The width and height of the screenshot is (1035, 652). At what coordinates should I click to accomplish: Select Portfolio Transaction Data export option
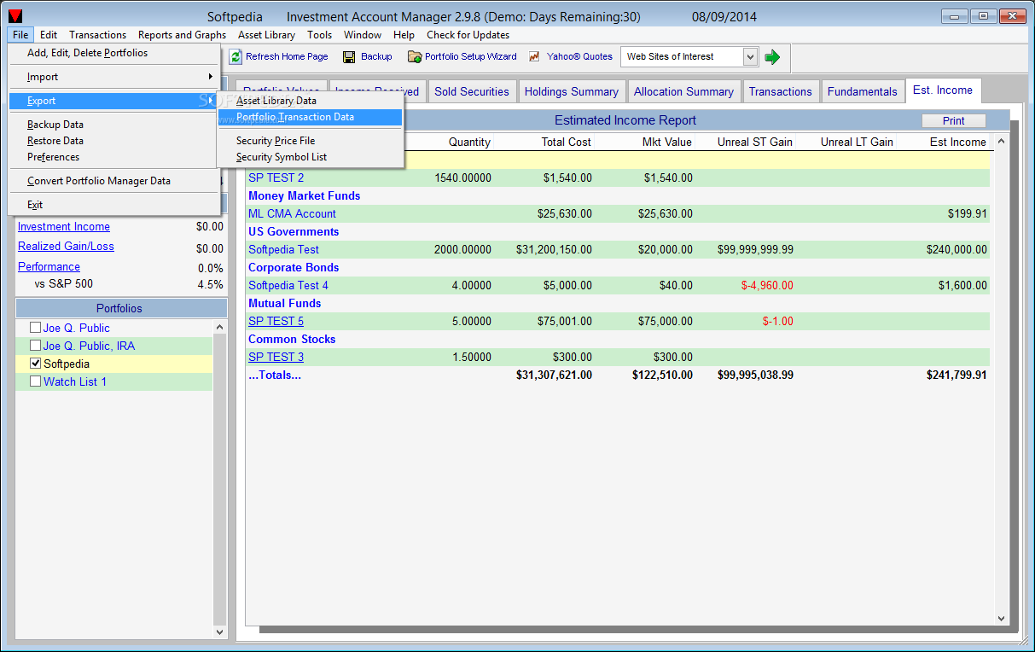[x=310, y=117]
